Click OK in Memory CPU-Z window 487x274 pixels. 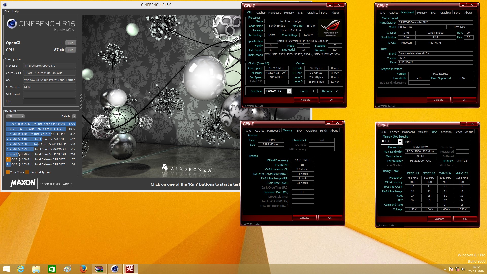[330, 218]
